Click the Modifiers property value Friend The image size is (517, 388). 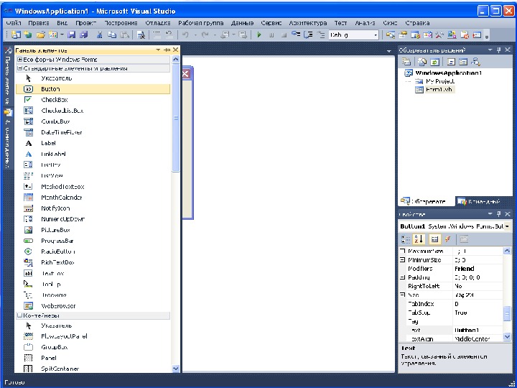click(x=478, y=269)
